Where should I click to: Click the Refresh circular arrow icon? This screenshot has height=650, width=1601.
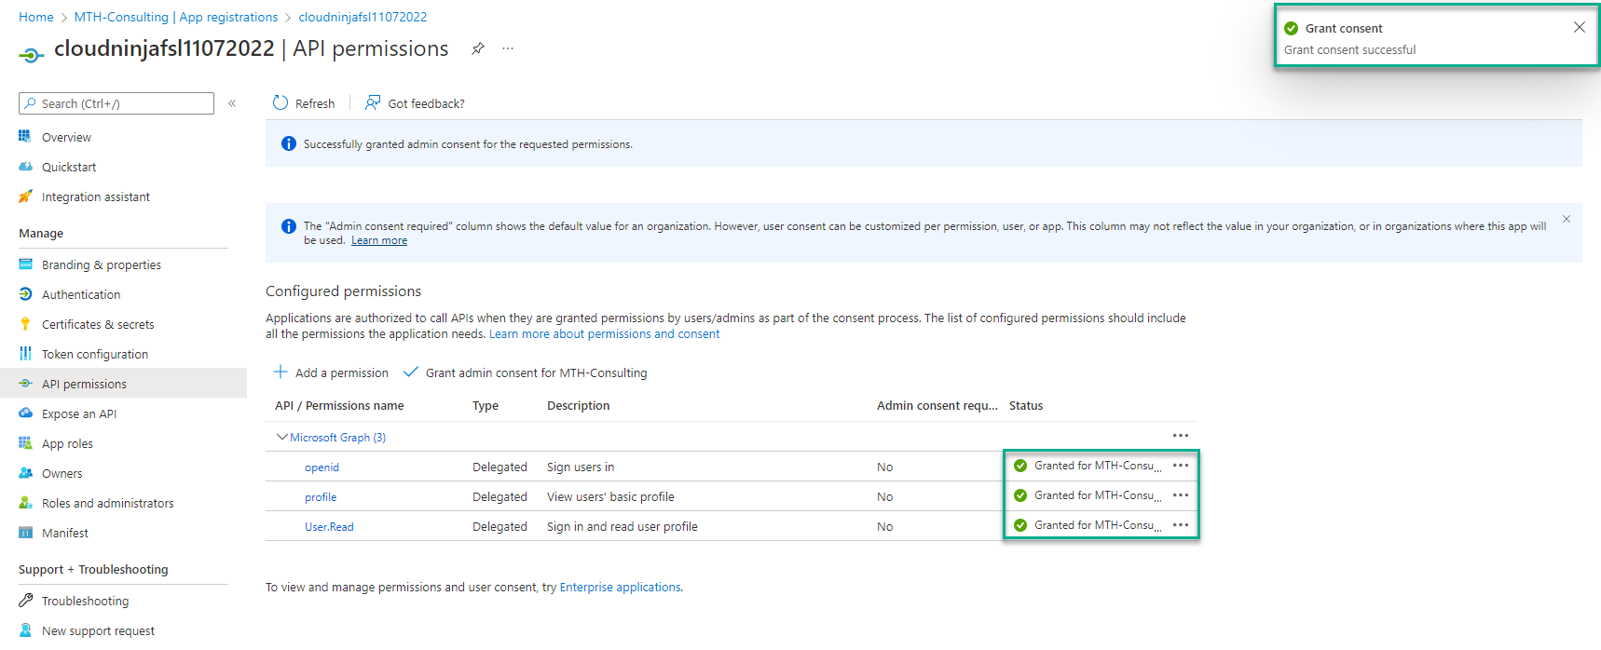coord(281,102)
